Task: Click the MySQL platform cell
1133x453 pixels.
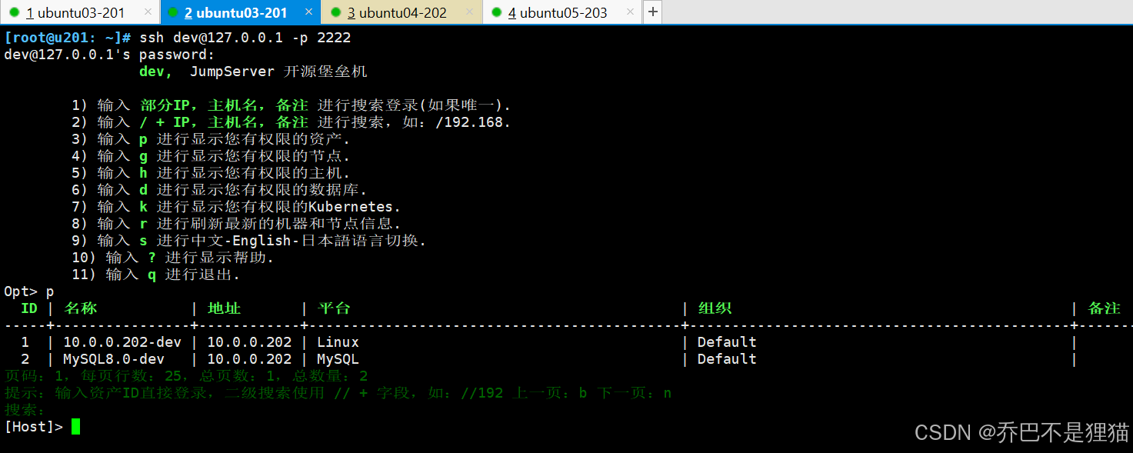Action: 338,359
